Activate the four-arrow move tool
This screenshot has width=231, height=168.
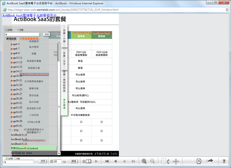coord(176,161)
